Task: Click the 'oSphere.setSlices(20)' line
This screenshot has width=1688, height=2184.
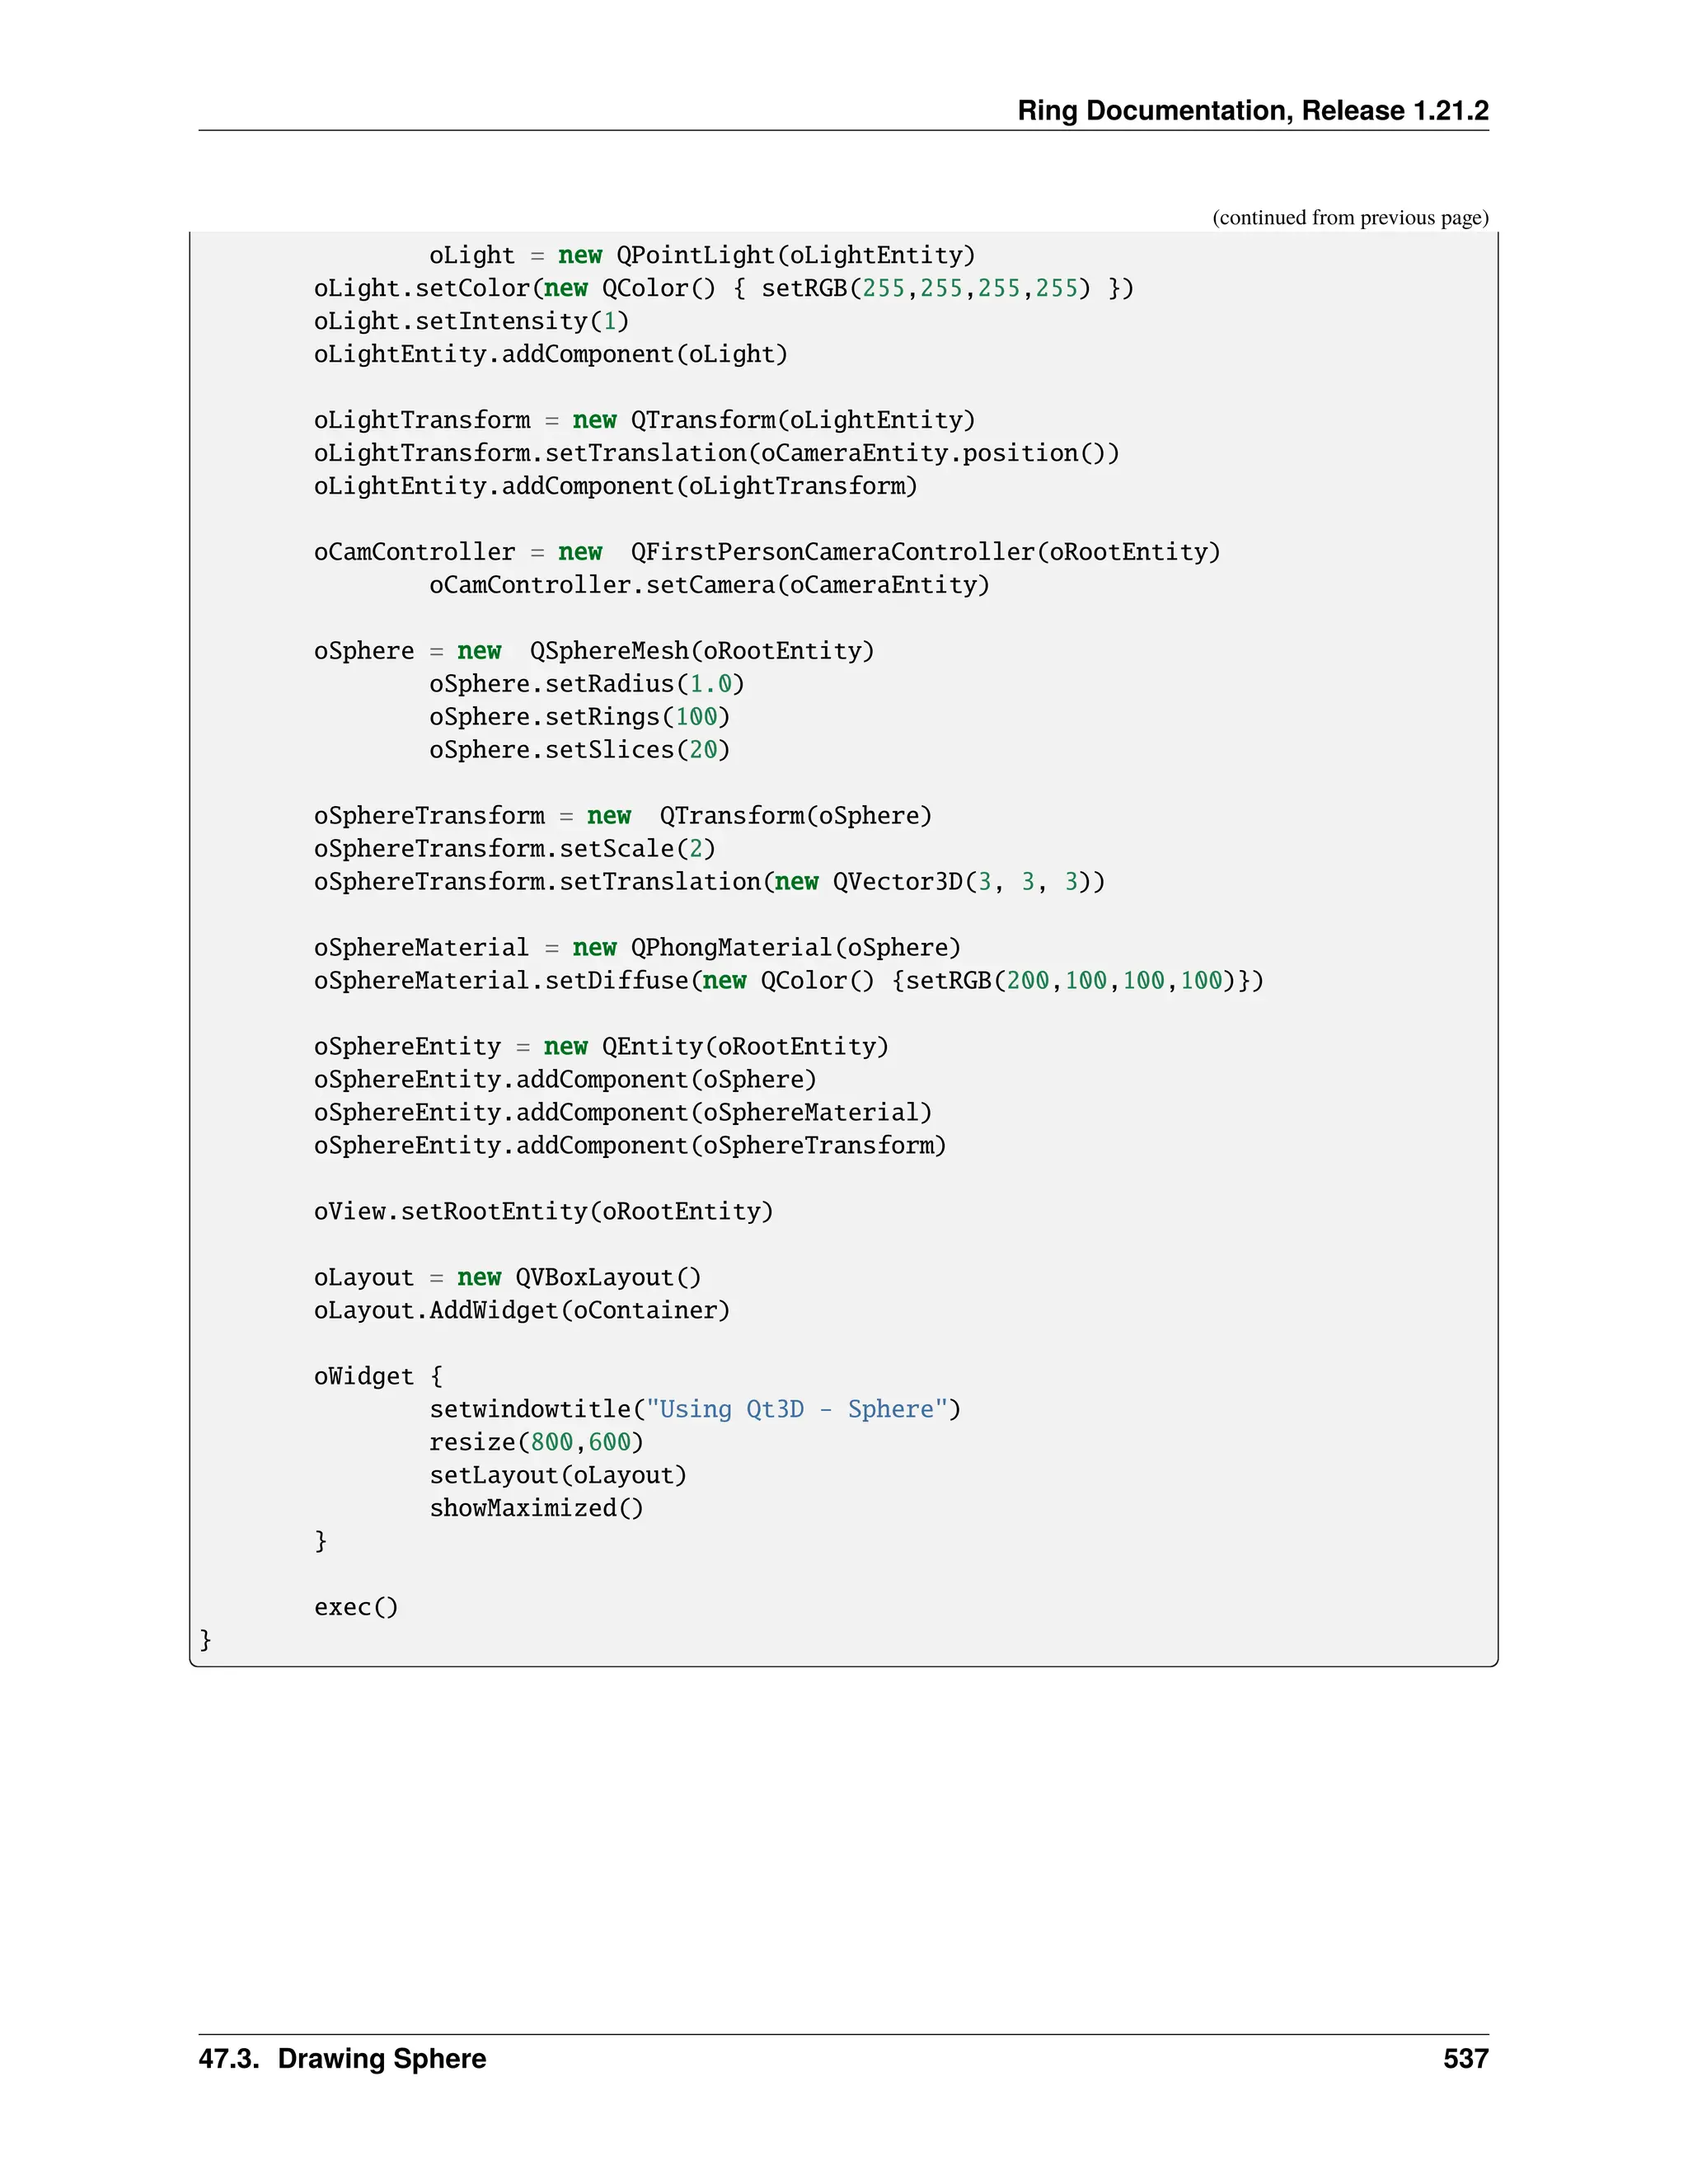Action: (x=579, y=750)
